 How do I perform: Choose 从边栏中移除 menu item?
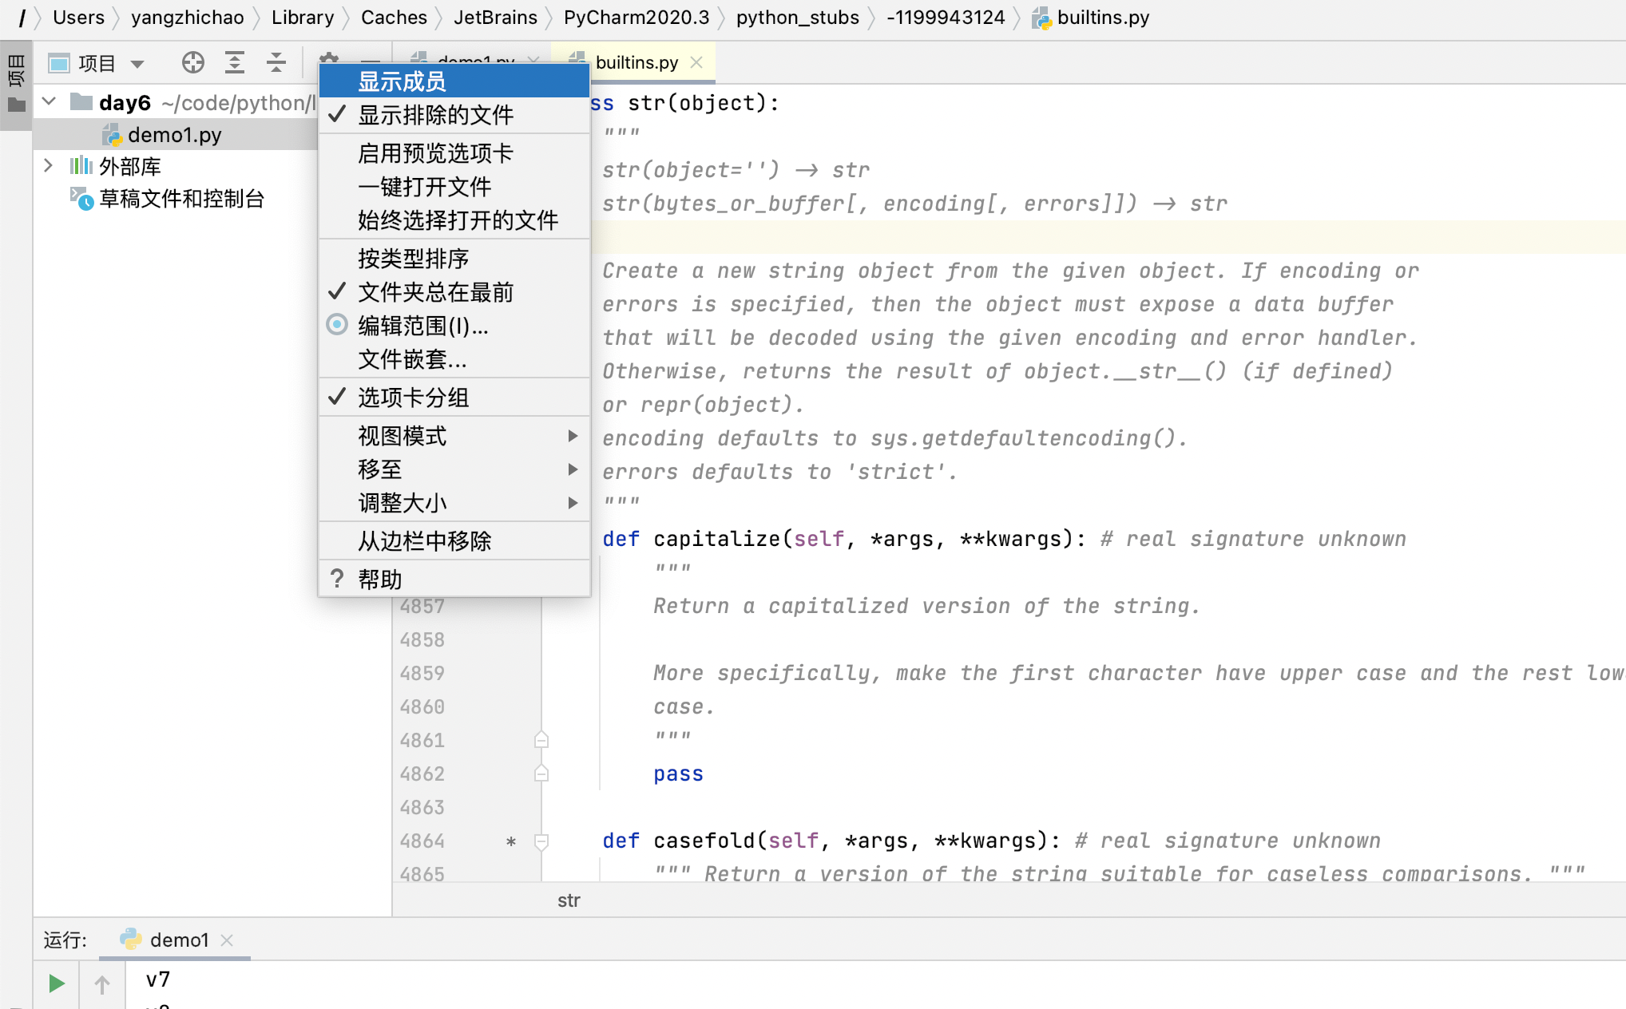coord(454,541)
